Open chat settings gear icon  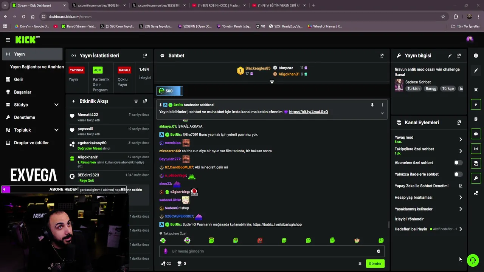pyautogui.click(x=360, y=264)
